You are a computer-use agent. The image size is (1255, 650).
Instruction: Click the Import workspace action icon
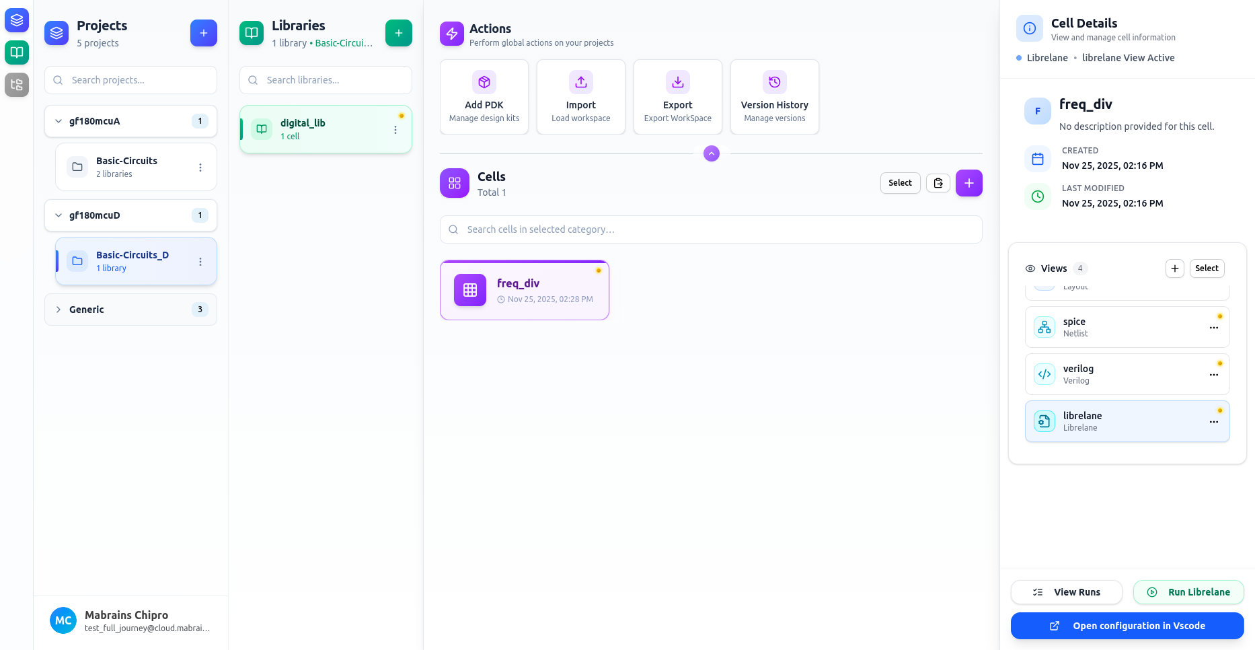coord(580,82)
